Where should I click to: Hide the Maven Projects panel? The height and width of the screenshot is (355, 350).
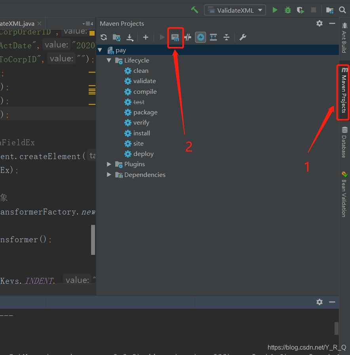click(332, 23)
